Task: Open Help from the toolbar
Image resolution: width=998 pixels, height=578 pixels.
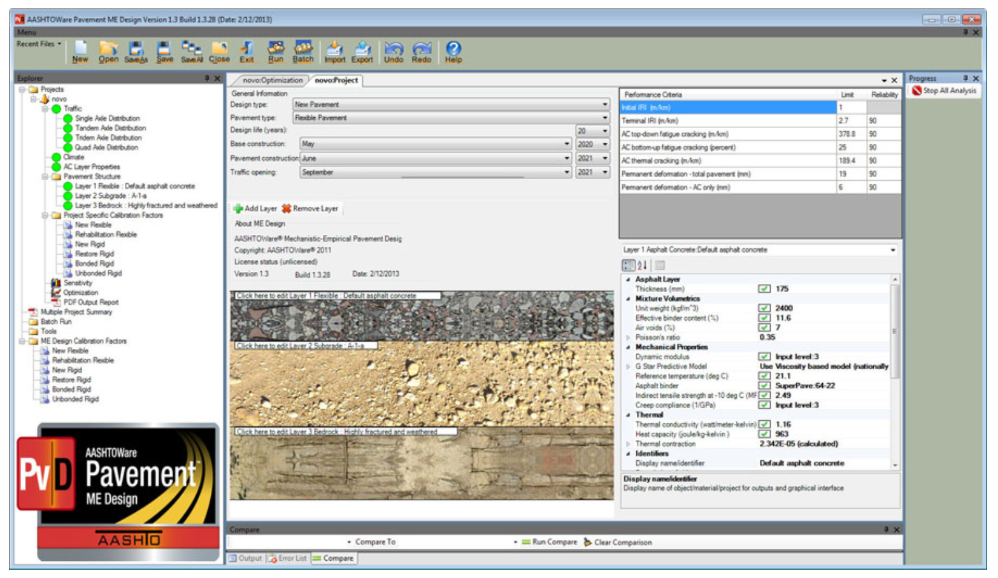Action: click(x=453, y=48)
